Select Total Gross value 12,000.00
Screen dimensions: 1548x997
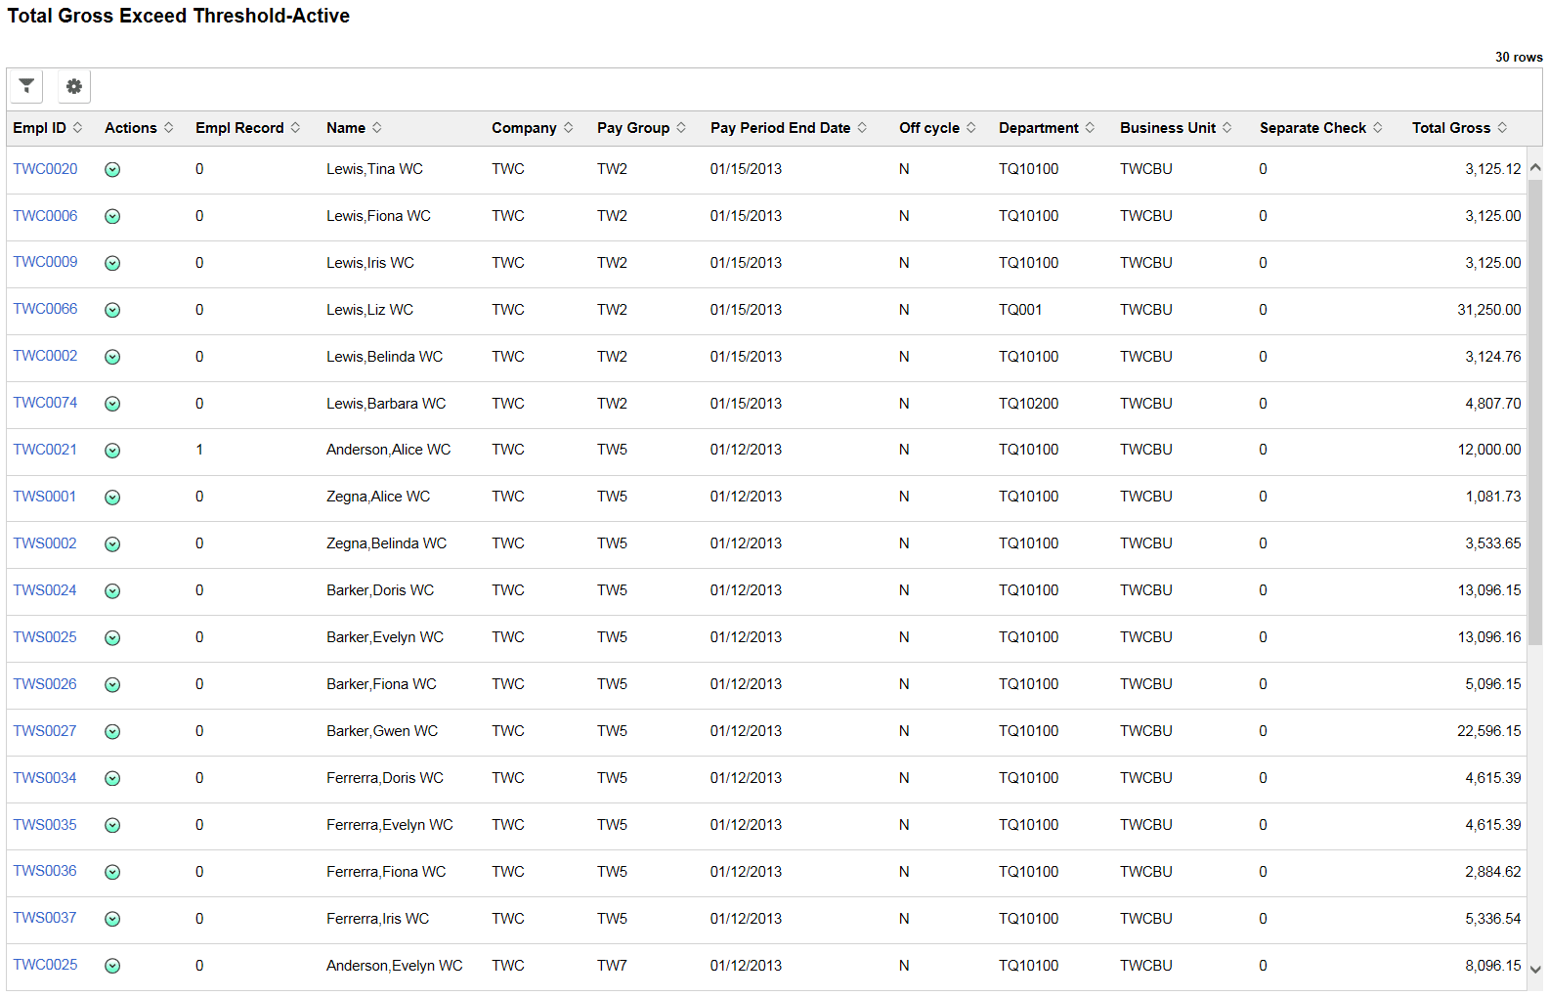pyautogui.click(x=1488, y=450)
